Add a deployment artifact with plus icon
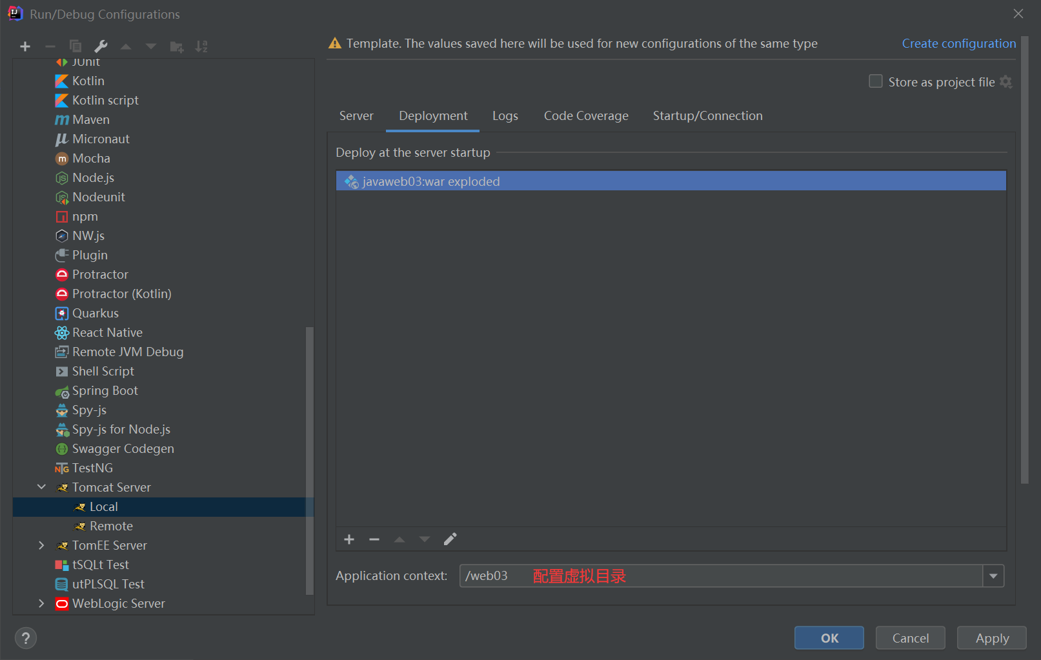The image size is (1041, 660). click(349, 539)
